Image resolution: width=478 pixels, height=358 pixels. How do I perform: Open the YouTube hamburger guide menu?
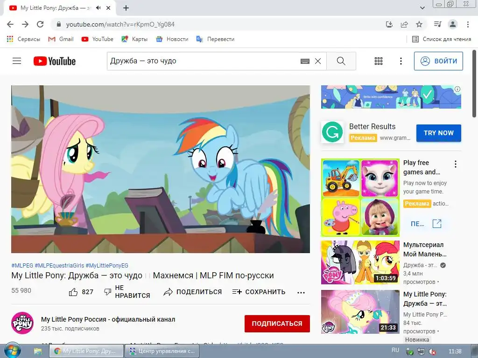click(17, 61)
